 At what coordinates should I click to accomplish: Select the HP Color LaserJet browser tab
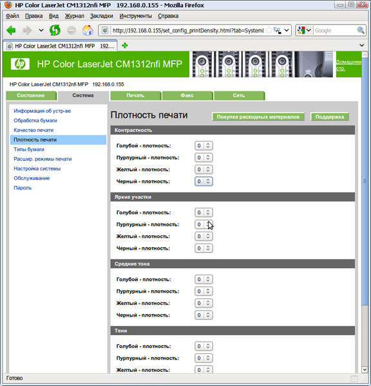61,46
